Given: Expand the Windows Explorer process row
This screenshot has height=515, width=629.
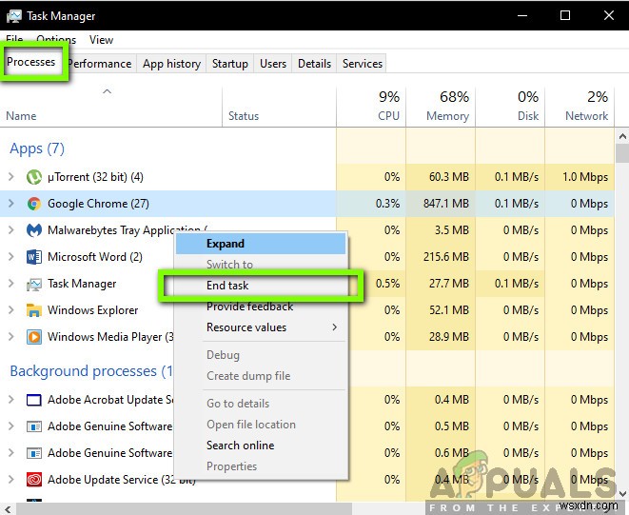Looking at the screenshot, I should [x=11, y=310].
